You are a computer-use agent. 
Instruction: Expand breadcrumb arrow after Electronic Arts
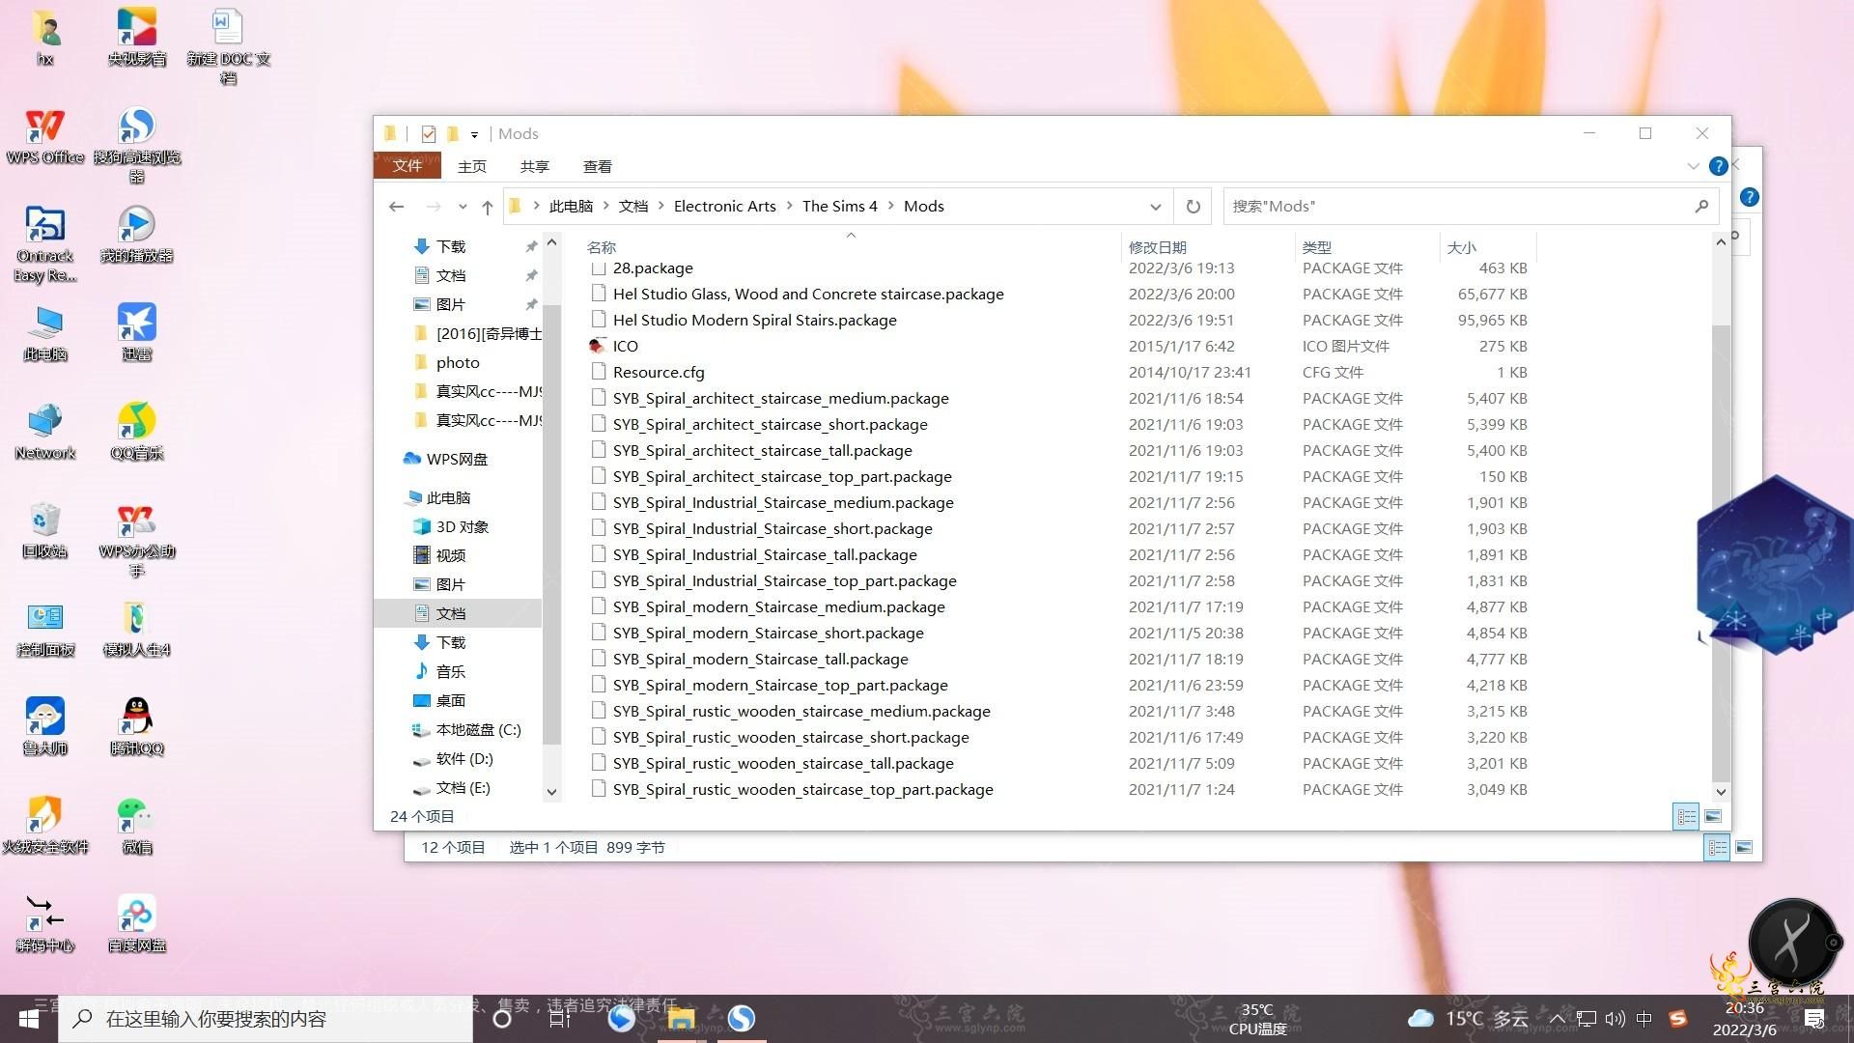click(x=789, y=207)
